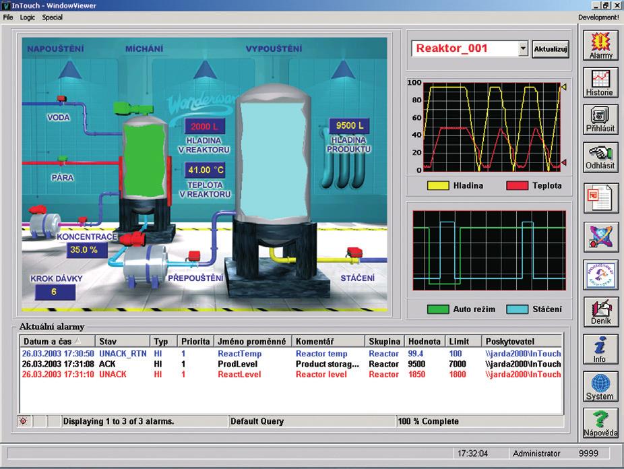Open the Info panel

click(x=600, y=349)
